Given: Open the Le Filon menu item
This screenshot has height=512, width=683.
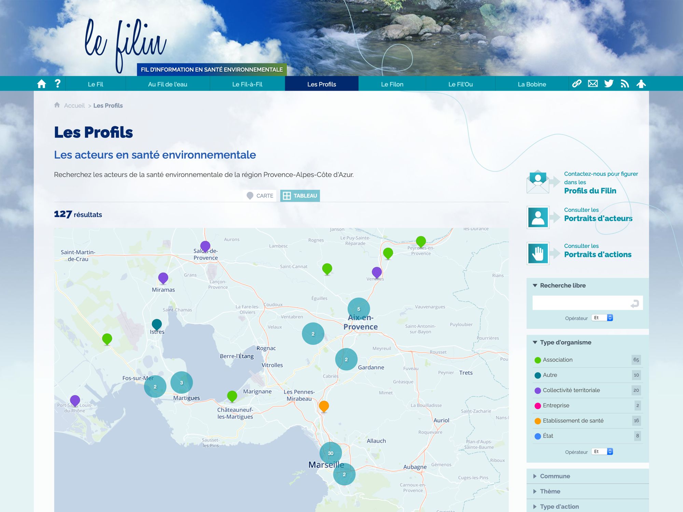Looking at the screenshot, I should click(x=392, y=84).
